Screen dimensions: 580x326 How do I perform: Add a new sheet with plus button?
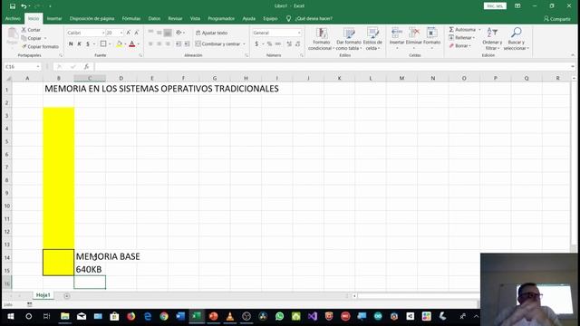pyautogui.click(x=66, y=296)
